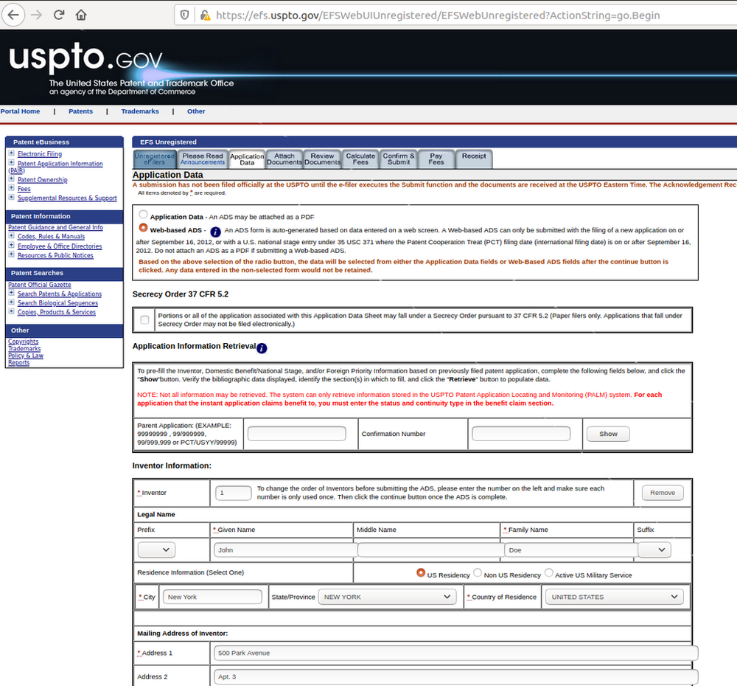Screen dimensions: 737x686
Task: Select US Residency radio button
Action: coord(421,572)
